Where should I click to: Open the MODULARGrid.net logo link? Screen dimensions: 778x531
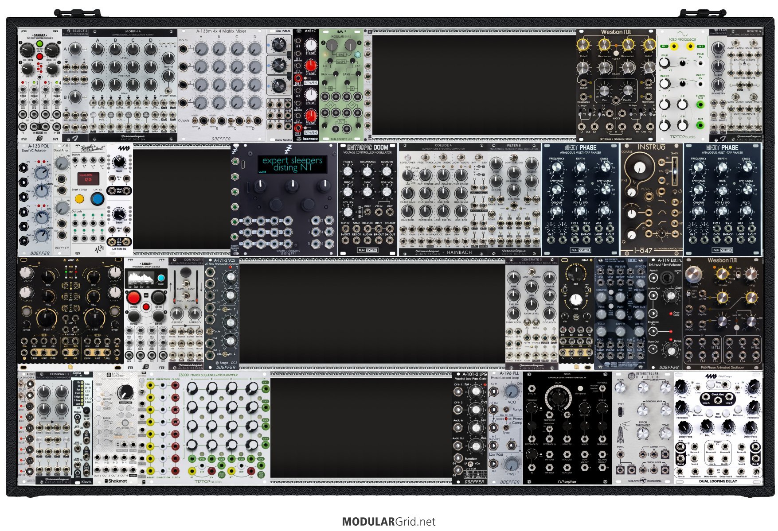tap(389, 522)
